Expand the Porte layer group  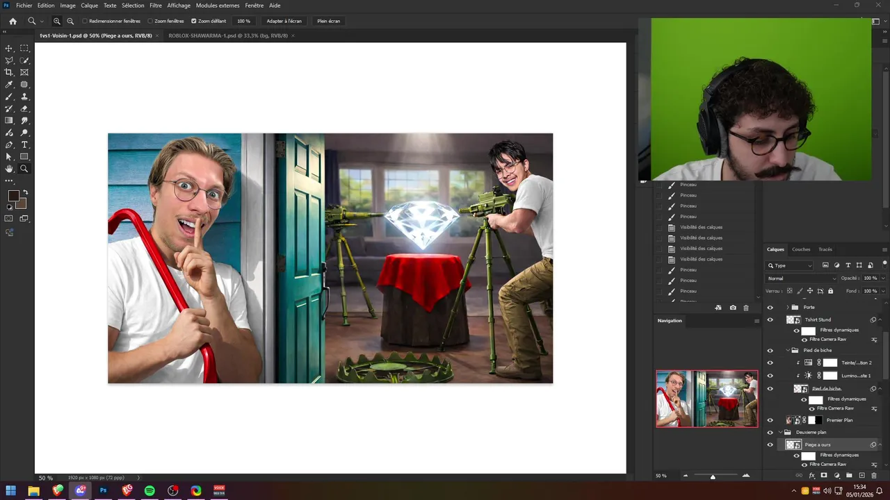click(x=787, y=307)
